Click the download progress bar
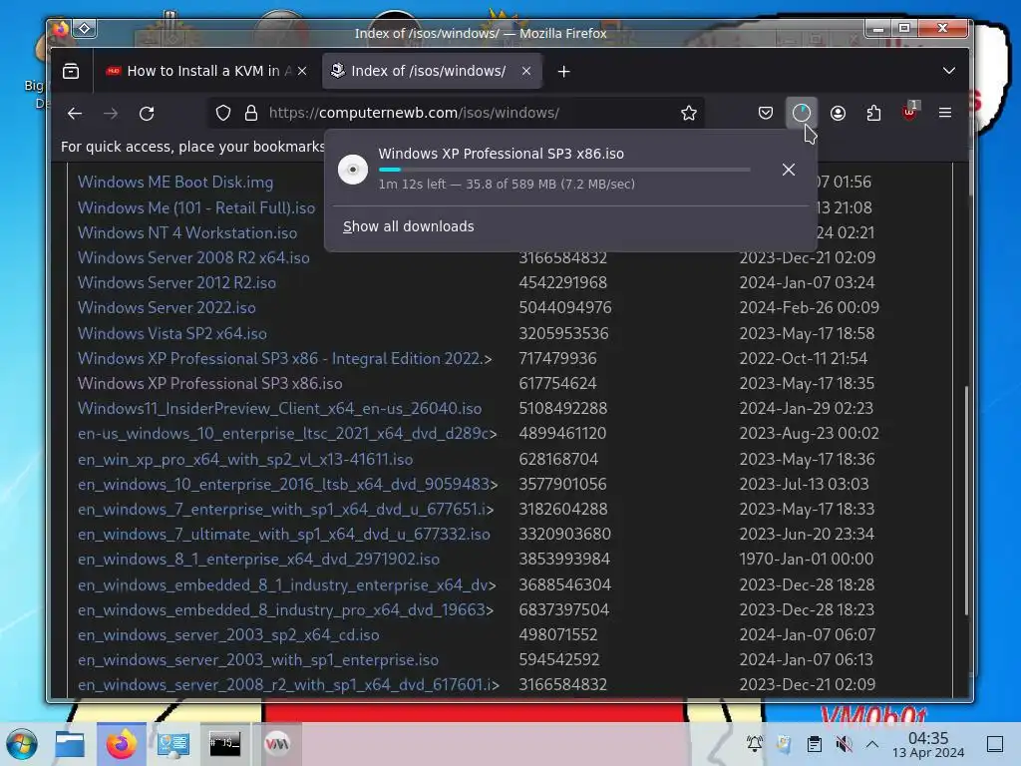Screen dimensions: 1021x766 [x=564, y=170]
